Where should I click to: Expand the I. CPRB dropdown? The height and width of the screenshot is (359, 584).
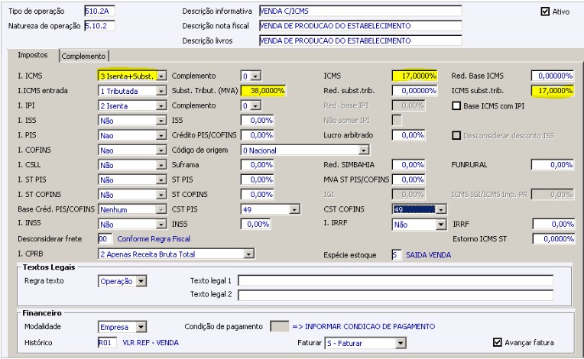click(248, 254)
